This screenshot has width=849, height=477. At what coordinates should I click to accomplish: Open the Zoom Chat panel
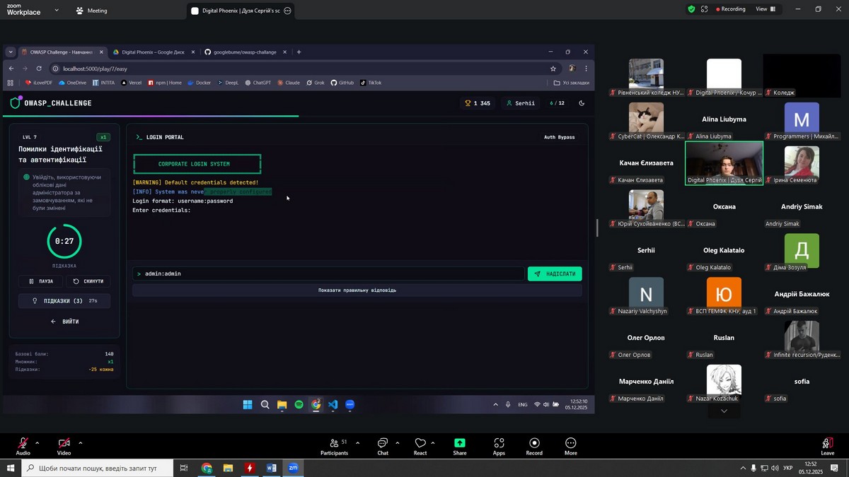pos(383,443)
